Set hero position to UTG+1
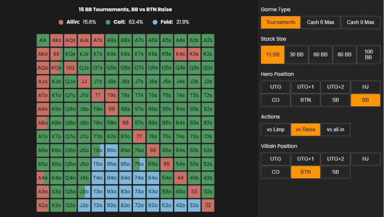 click(x=305, y=87)
